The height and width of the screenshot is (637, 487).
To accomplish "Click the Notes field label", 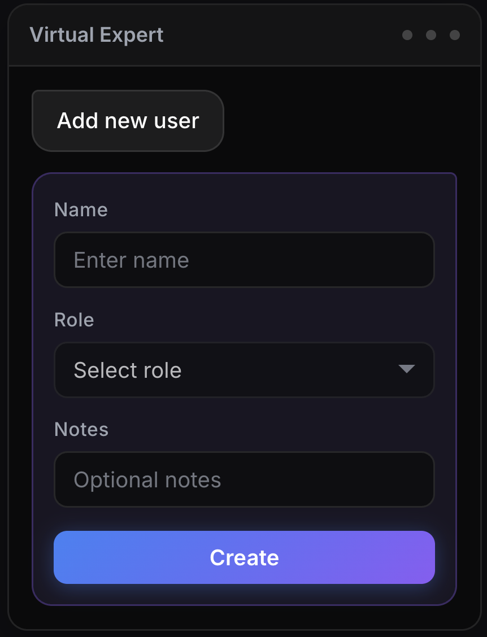I will tap(81, 429).
